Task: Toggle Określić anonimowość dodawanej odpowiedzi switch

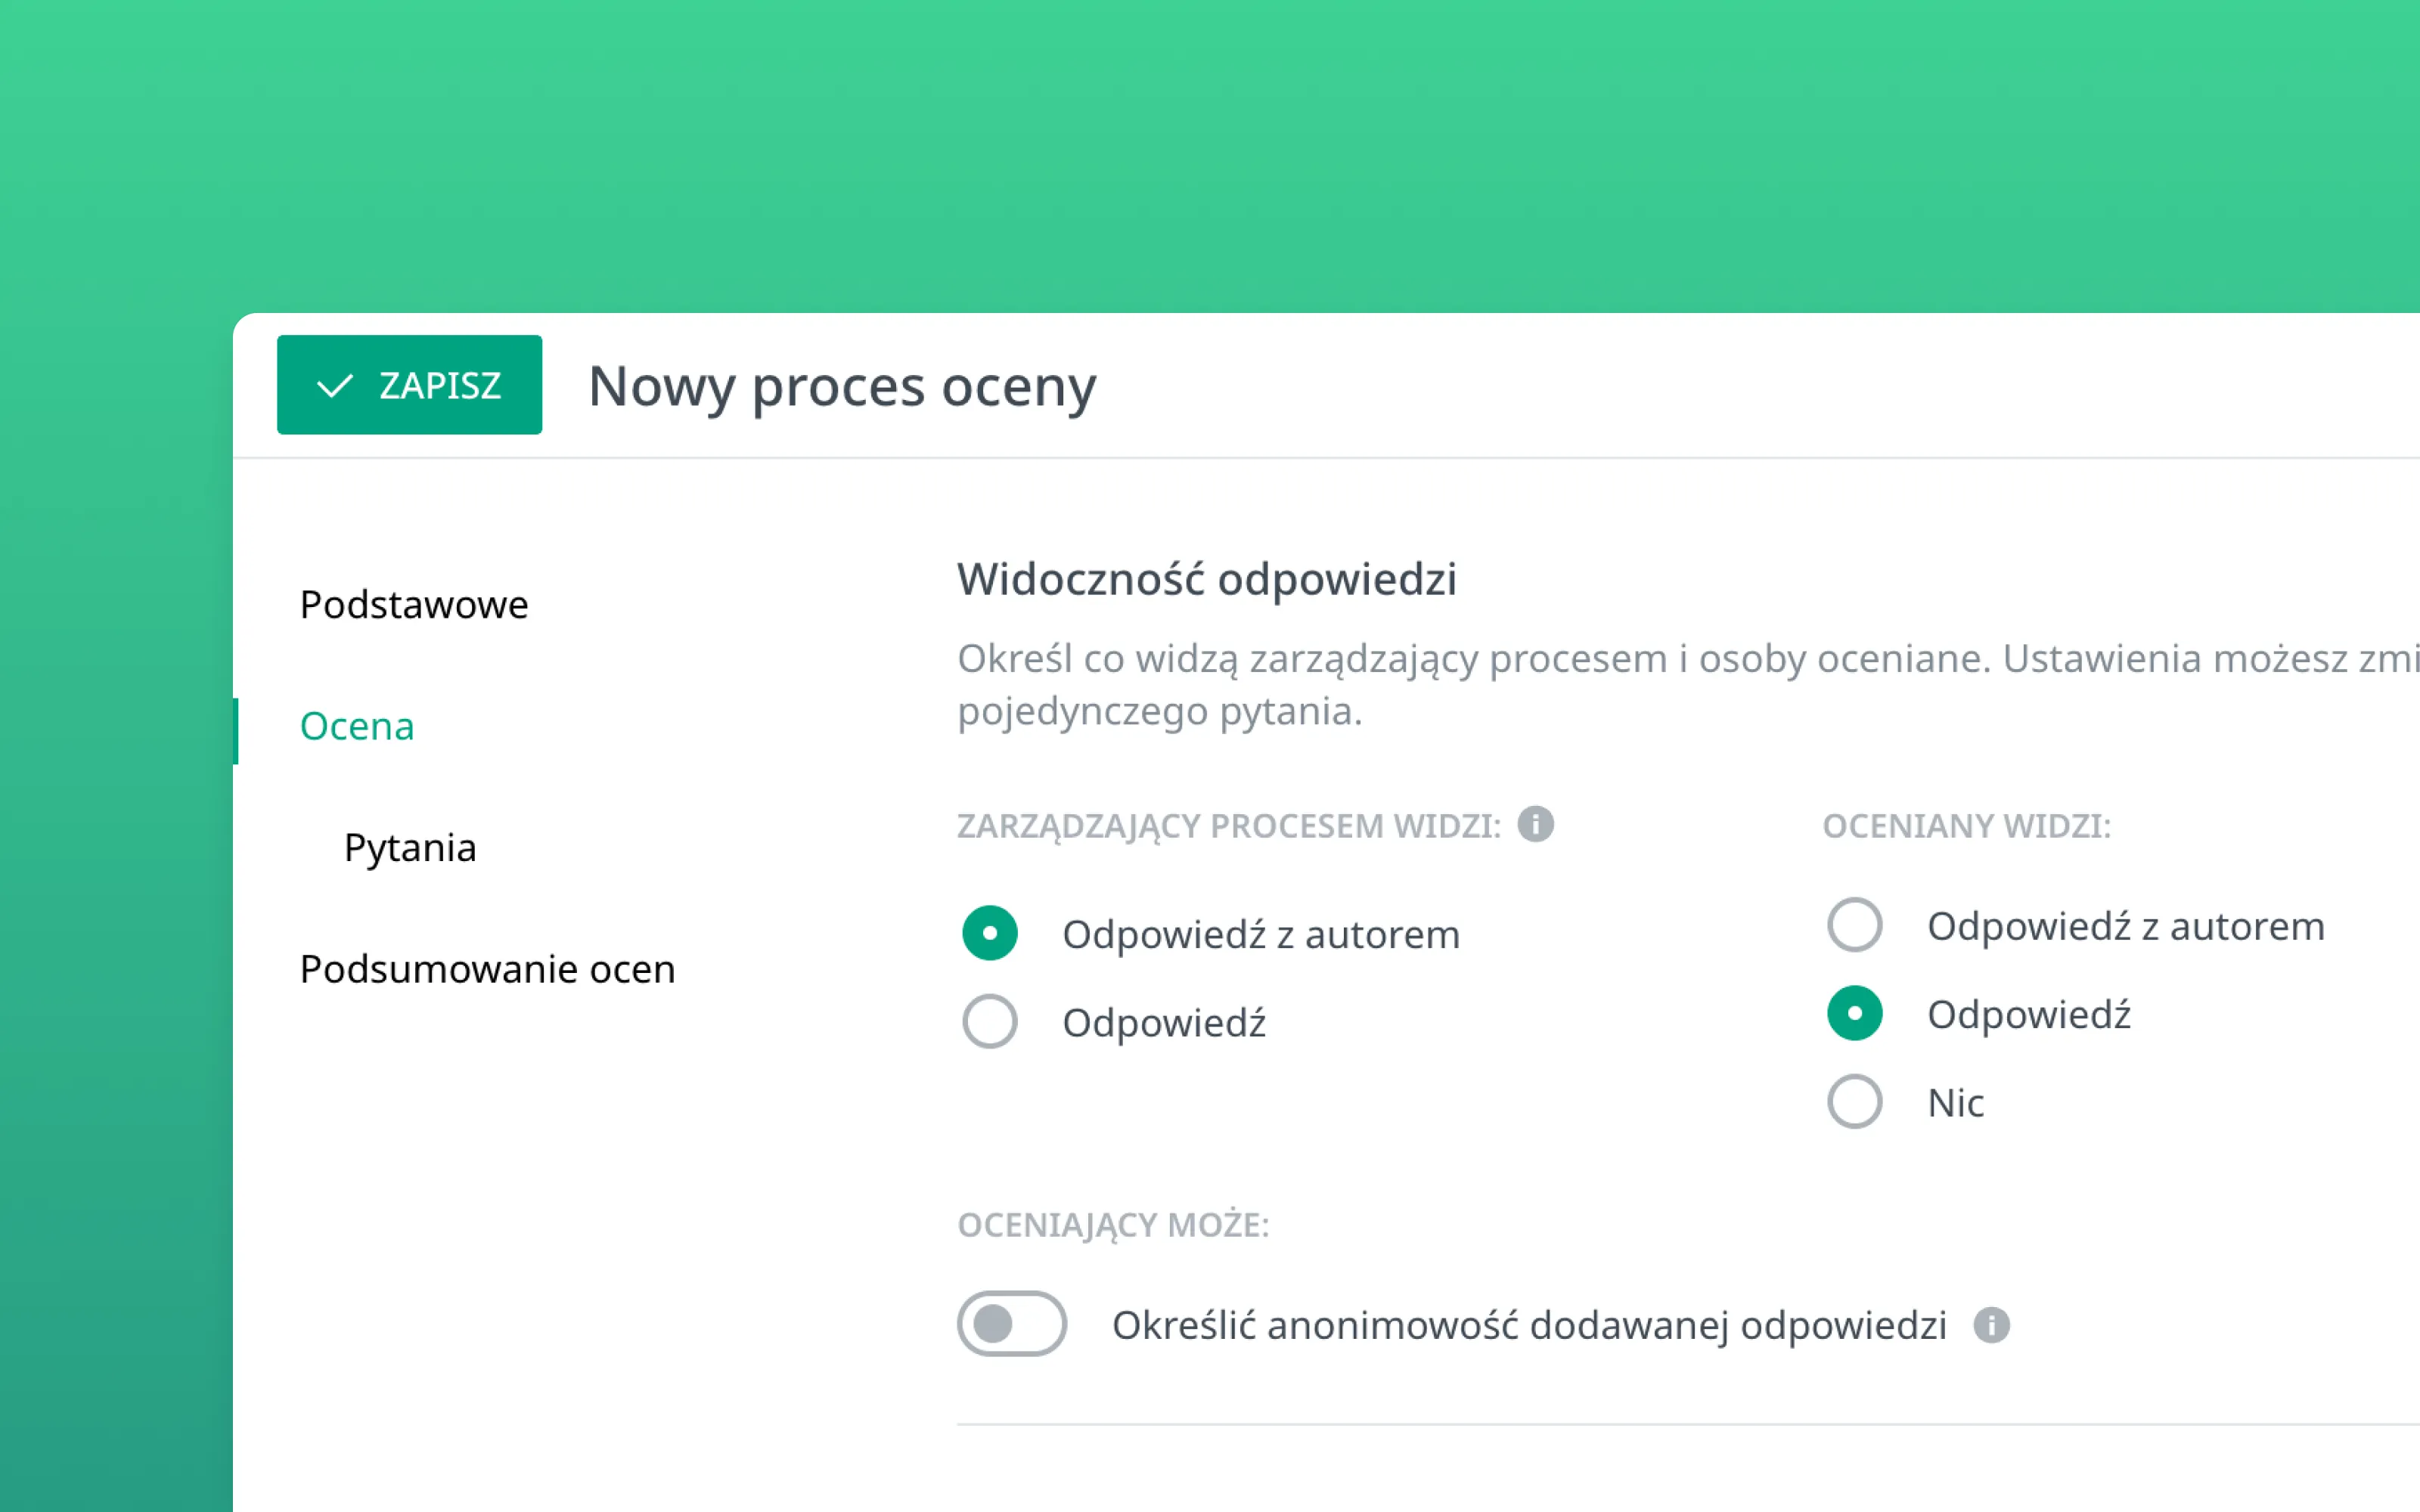Action: 1011,1324
